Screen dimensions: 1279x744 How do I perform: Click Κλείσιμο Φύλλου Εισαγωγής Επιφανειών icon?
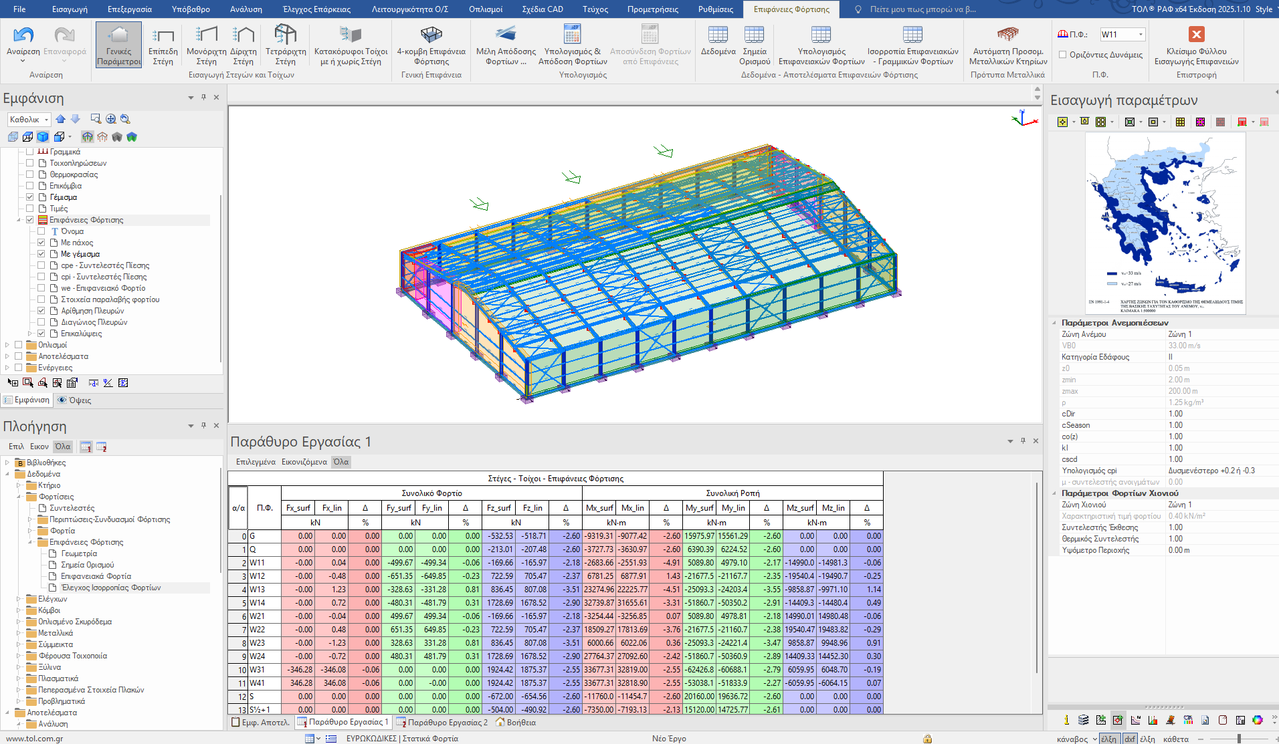pos(1196,35)
